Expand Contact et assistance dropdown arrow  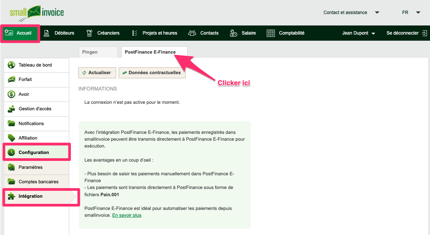click(377, 13)
